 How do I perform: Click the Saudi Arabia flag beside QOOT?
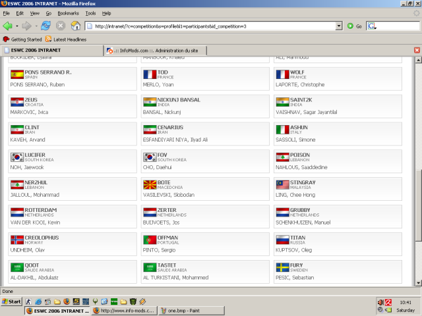click(17, 268)
